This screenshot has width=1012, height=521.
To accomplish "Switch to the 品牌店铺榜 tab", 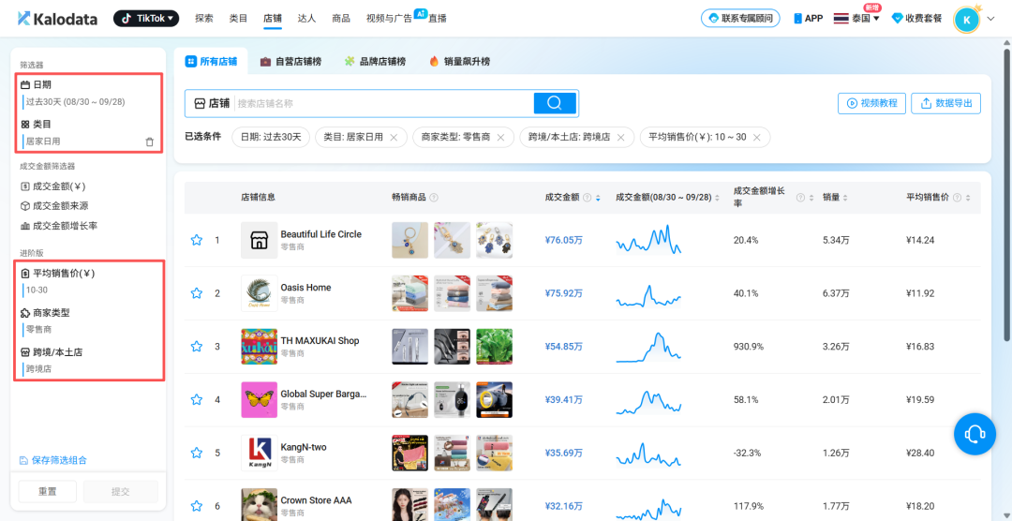I will coord(375,62).
